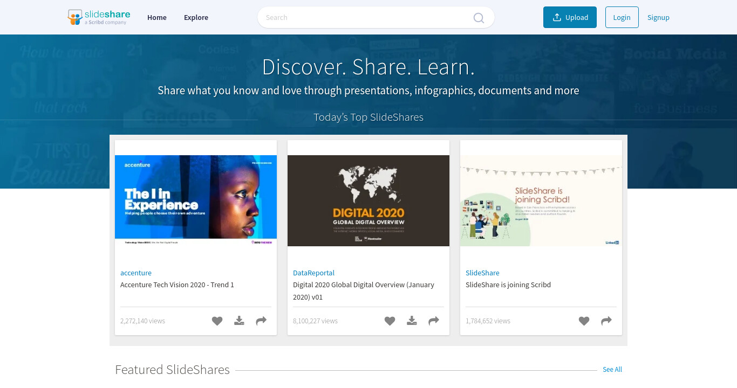Click the 1,784,652 views text
This screenshot has height=388, width=737.
click(488, 321)
